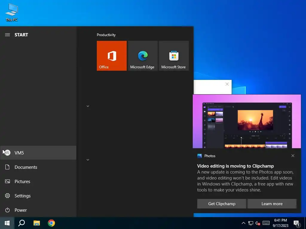Image resolution: width=306 pixels, height=229 pixels.
Task: Click the Windows Start button
Action: click(x=7, y=223)
